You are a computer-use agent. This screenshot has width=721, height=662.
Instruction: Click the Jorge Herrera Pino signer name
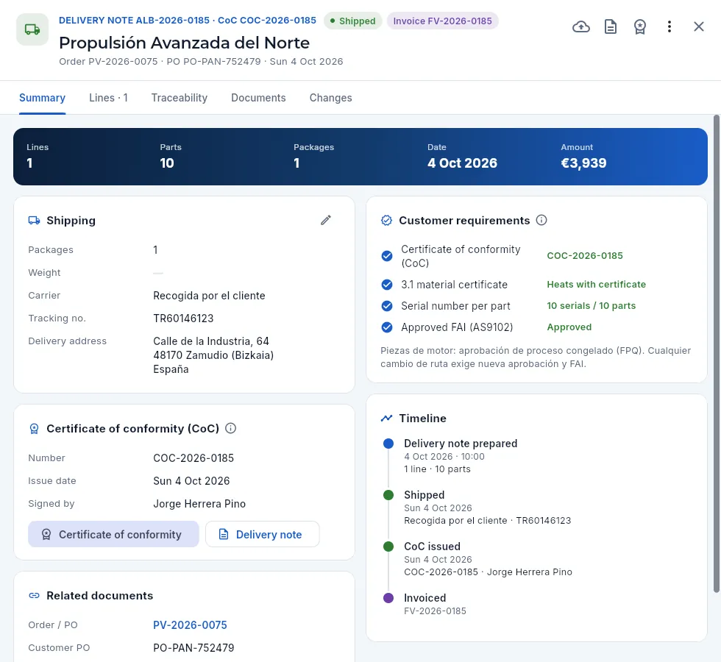click(199, 504)
